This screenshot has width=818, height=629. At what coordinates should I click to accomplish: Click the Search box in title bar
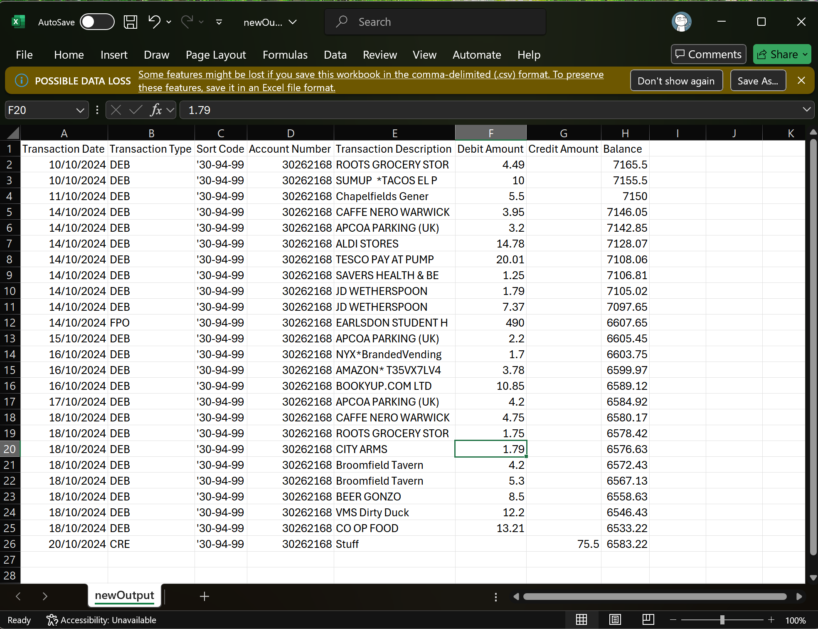435,22
